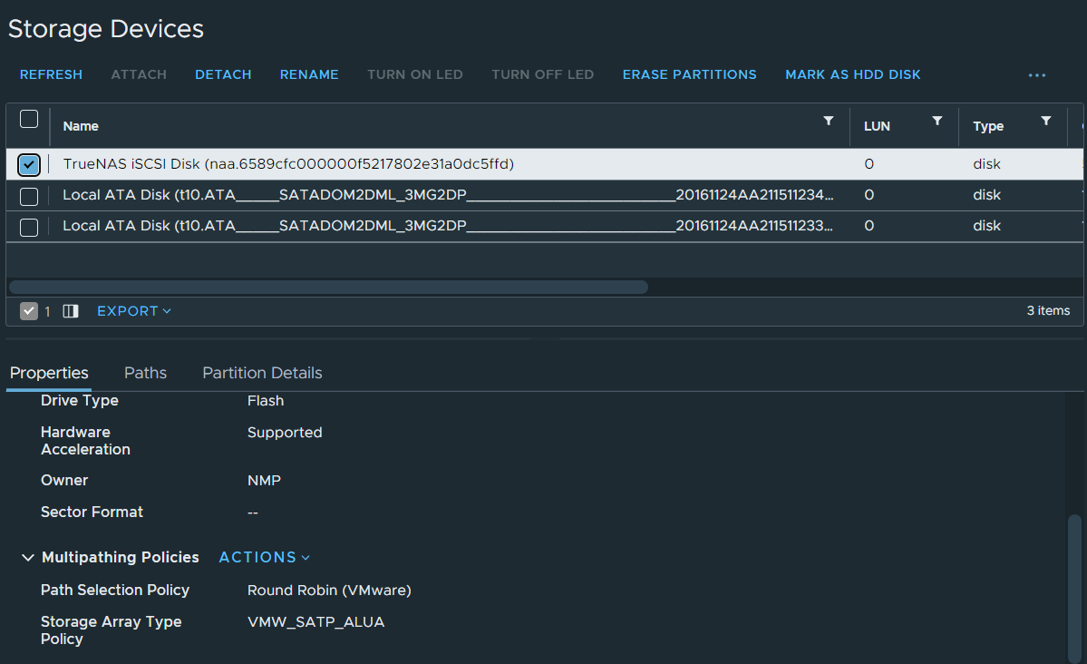This screenshot has width=1087, height=664.
Task: Click the Rename button
Action: point(309,74)
